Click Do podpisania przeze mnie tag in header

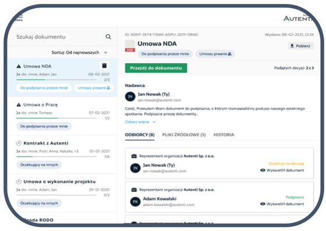pyautogui.click(x=165, y=54)
